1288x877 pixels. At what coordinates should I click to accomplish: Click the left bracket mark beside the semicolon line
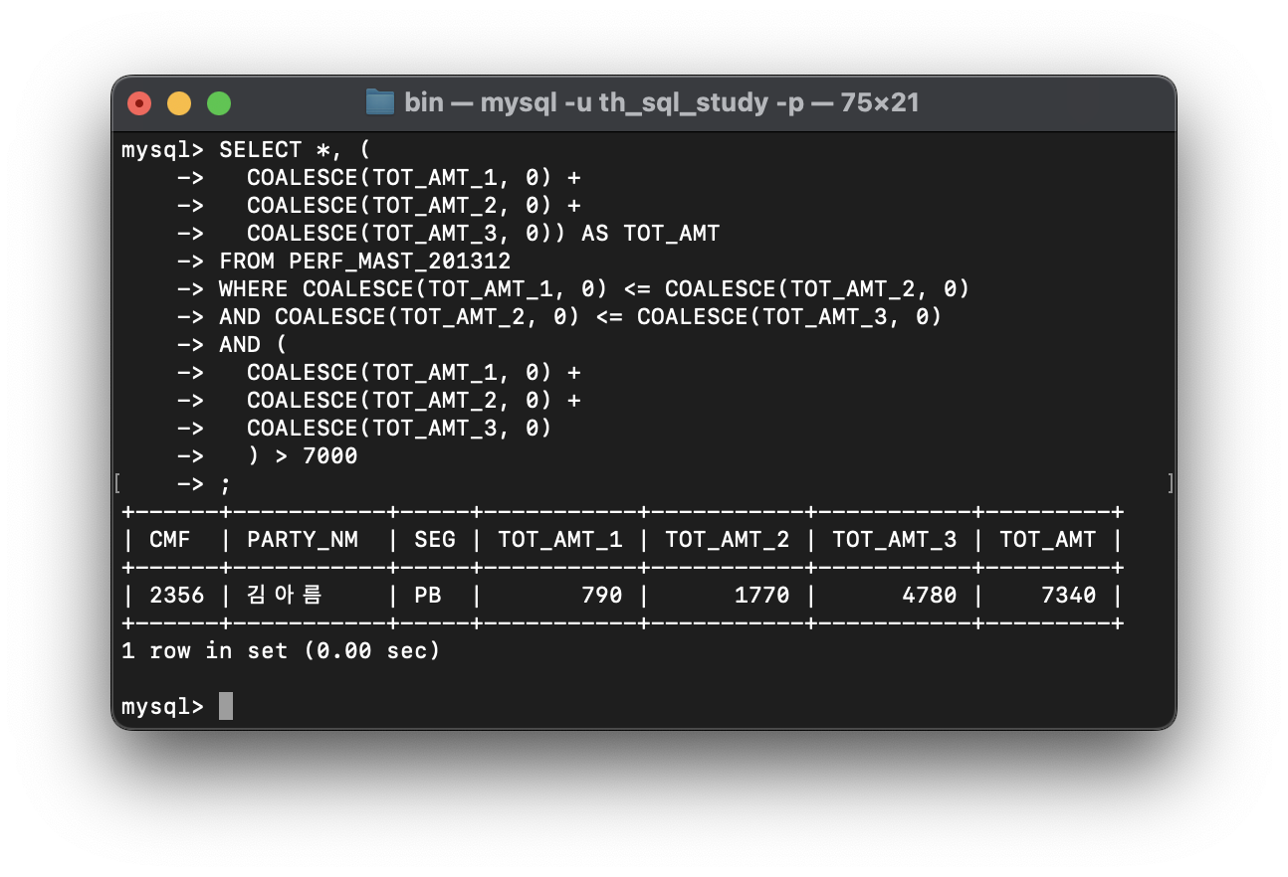118,483
